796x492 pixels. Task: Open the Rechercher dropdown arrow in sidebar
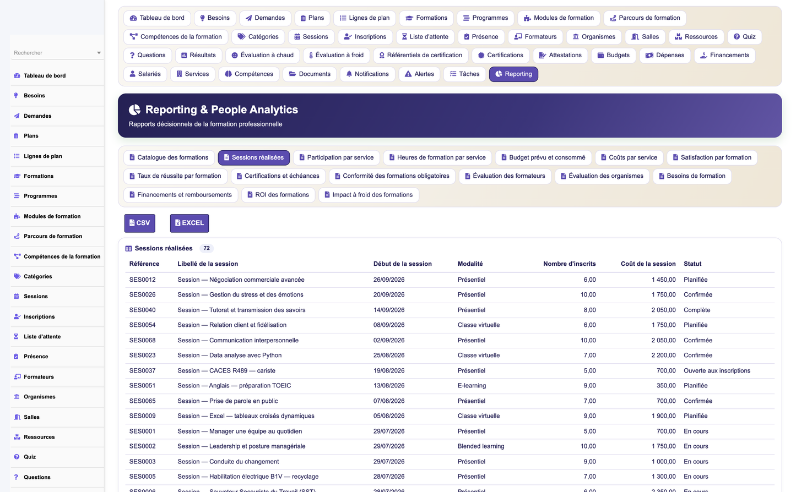[99, 53]
